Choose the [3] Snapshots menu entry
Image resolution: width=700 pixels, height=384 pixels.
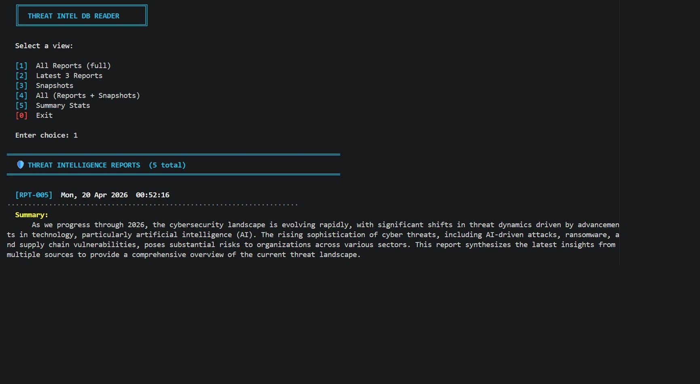(x=54, y=86)
